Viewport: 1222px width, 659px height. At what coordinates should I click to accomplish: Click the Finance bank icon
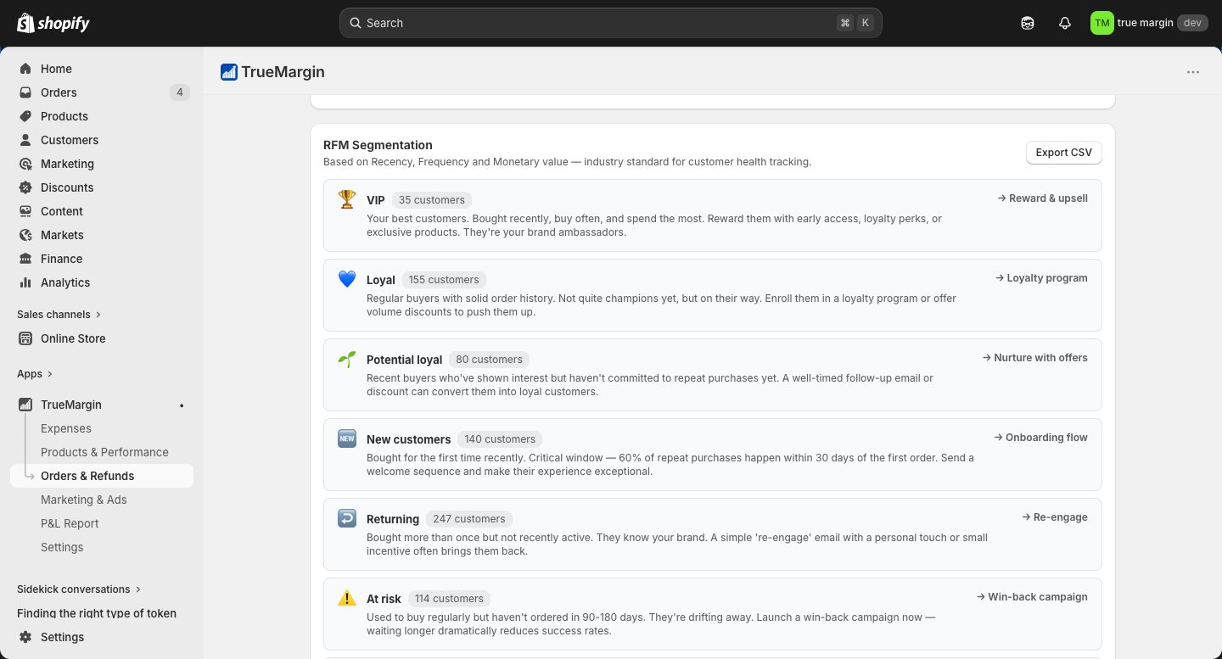pos(25,259)
